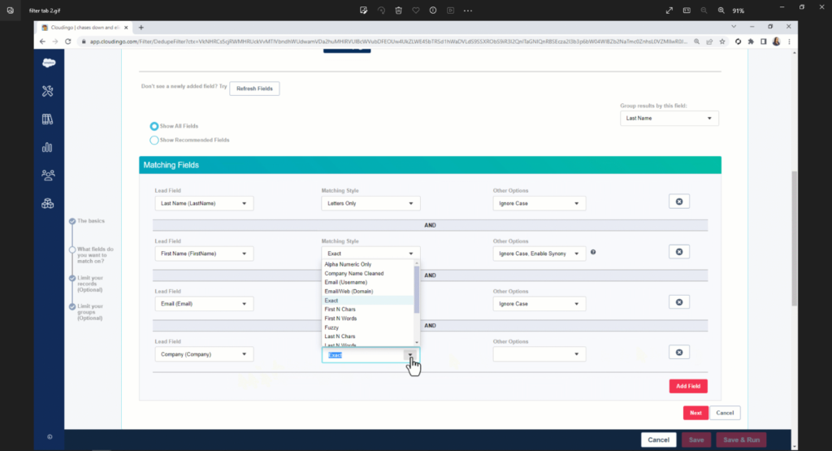Click Cancel next to the Next button
832x451 pixels.
tap(725, 413)
